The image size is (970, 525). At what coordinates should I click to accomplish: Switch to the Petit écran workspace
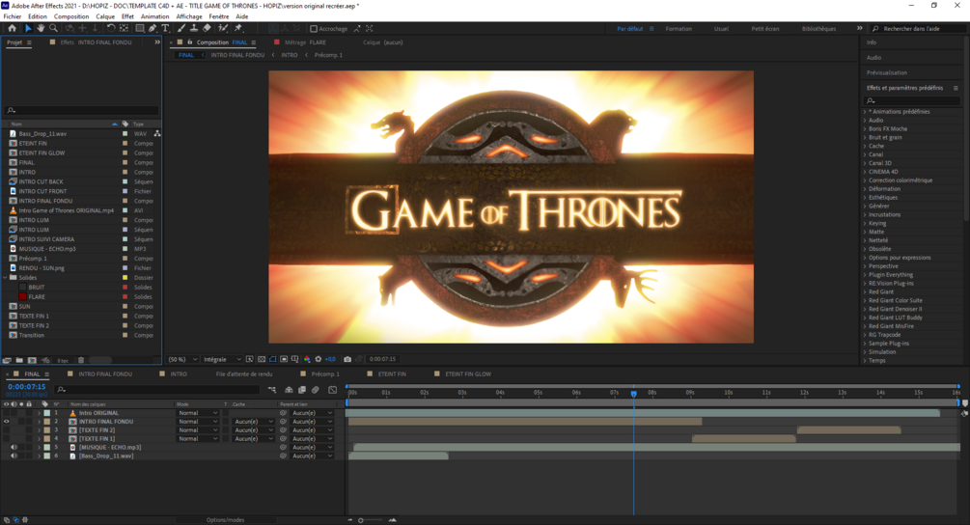(765, 29)
